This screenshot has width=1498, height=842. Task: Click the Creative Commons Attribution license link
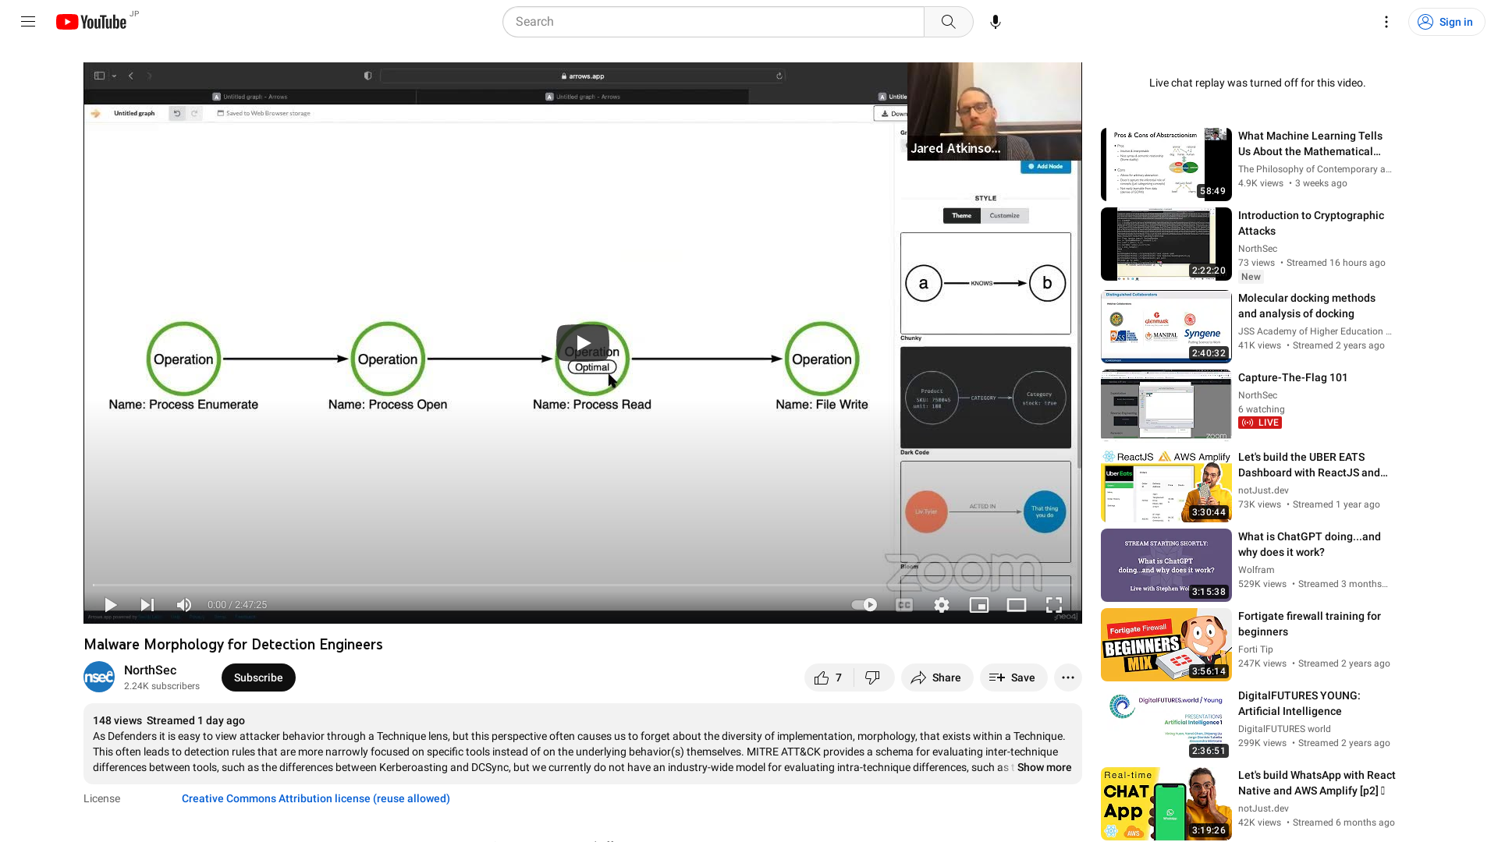(x=316, y=798)
